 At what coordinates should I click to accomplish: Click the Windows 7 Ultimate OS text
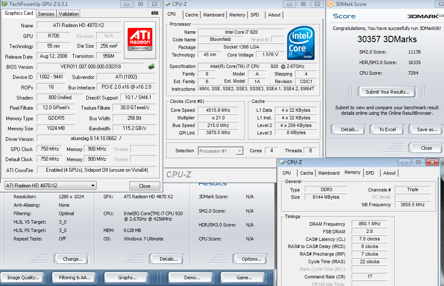pos(143,239)
